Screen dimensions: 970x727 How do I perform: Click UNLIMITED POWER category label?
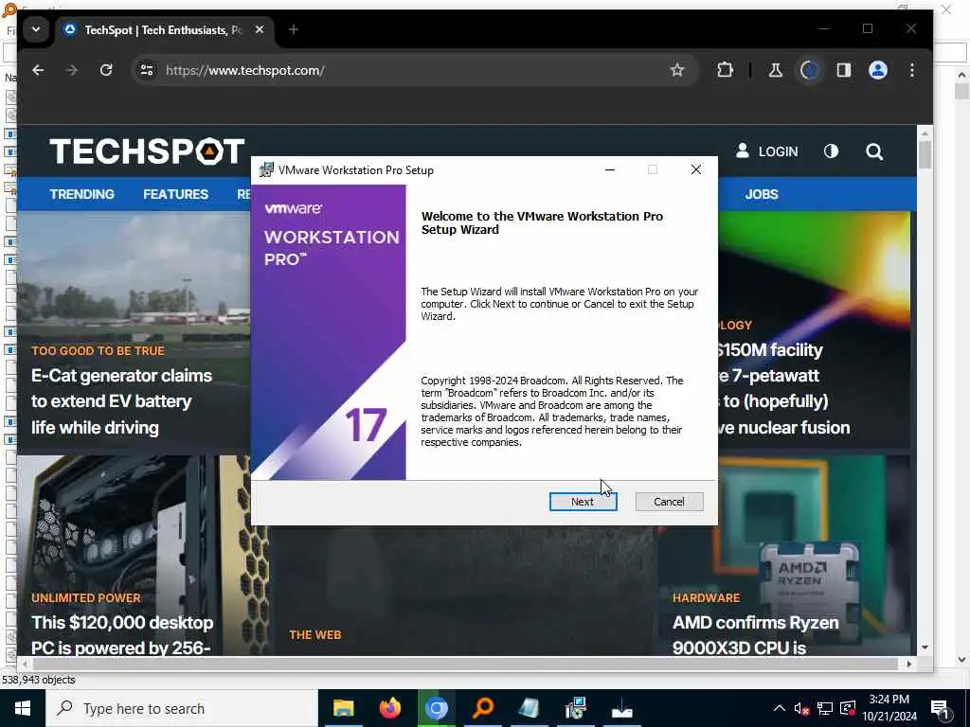tap(86, 598)
